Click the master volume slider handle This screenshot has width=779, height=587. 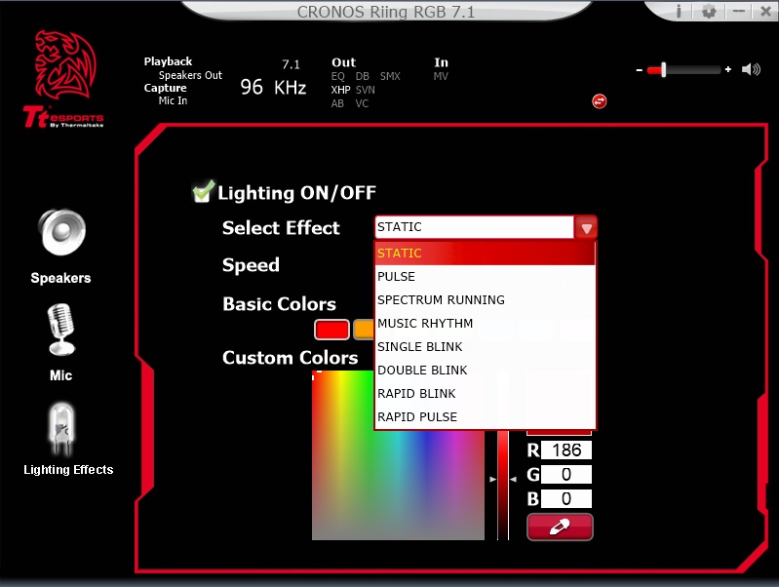click(x=663, y=69)
